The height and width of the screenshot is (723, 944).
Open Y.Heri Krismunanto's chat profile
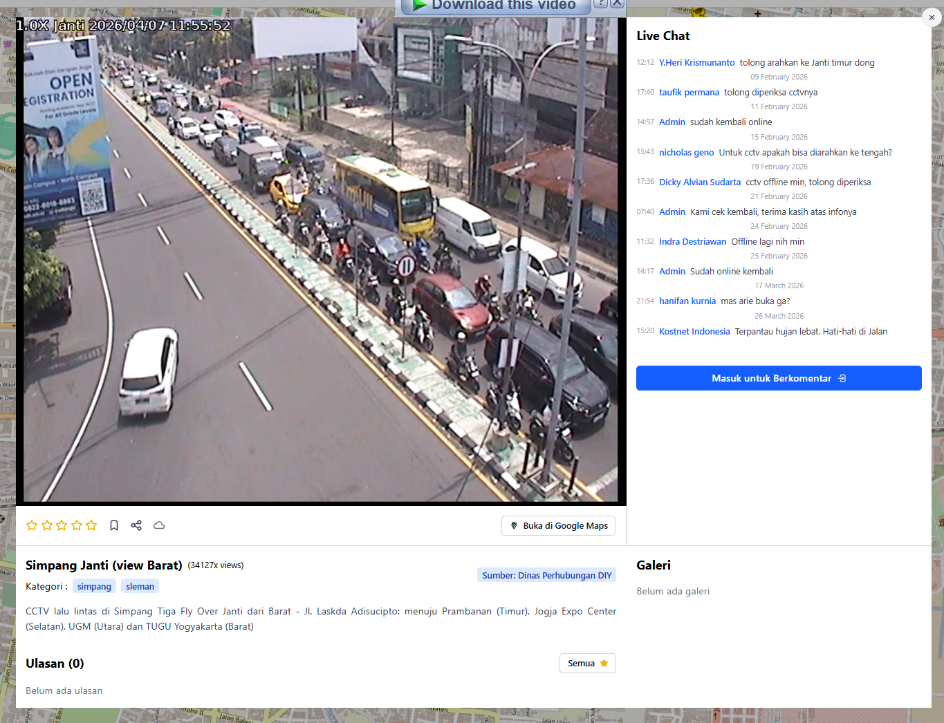tap(696, 62)
